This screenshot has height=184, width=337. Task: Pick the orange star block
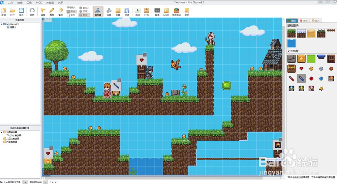(x=301, y=59)
